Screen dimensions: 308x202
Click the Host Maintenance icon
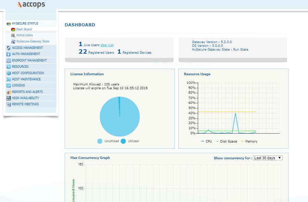(x=9, y=79)
